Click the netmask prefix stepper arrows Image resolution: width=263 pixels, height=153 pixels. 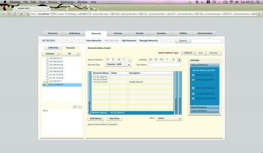click(x=179, y=60)
